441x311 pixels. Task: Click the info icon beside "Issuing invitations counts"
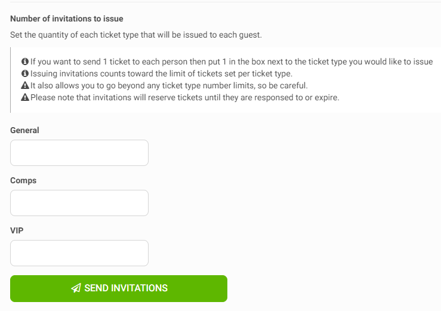25,73
